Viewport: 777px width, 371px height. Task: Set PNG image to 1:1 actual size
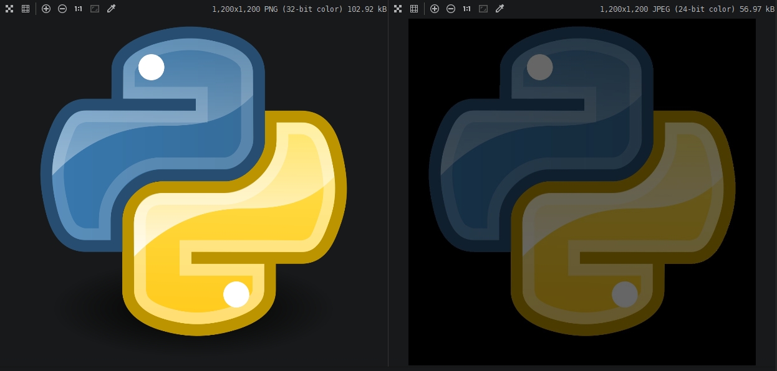point(79,9)
